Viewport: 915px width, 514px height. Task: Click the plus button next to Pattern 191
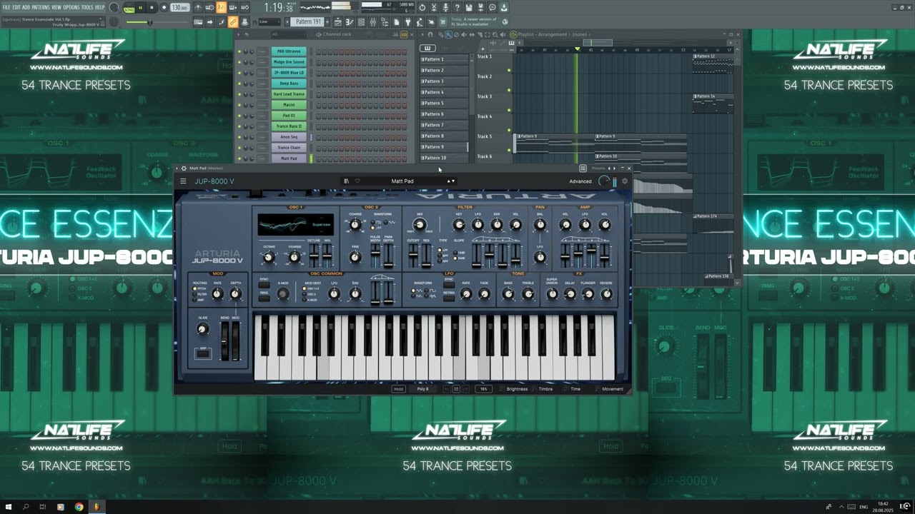point(327,21)
